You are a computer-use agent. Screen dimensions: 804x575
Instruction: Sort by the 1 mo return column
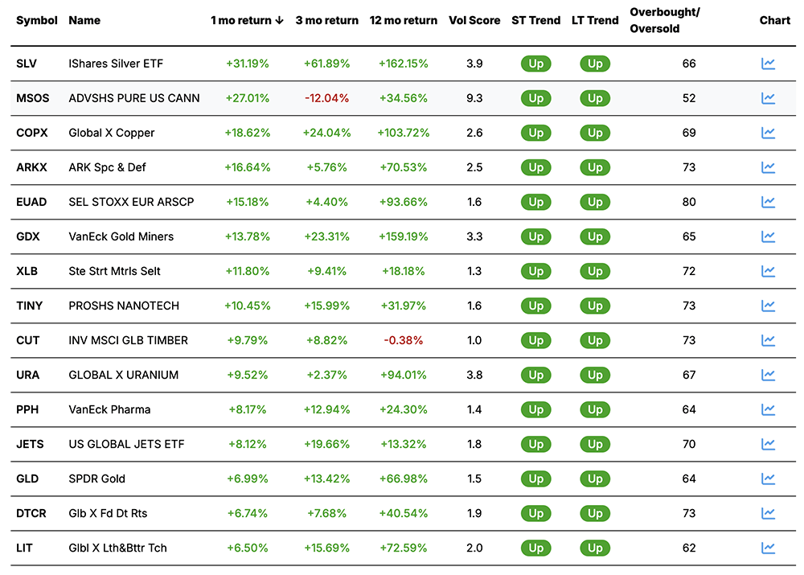point(247,20)
